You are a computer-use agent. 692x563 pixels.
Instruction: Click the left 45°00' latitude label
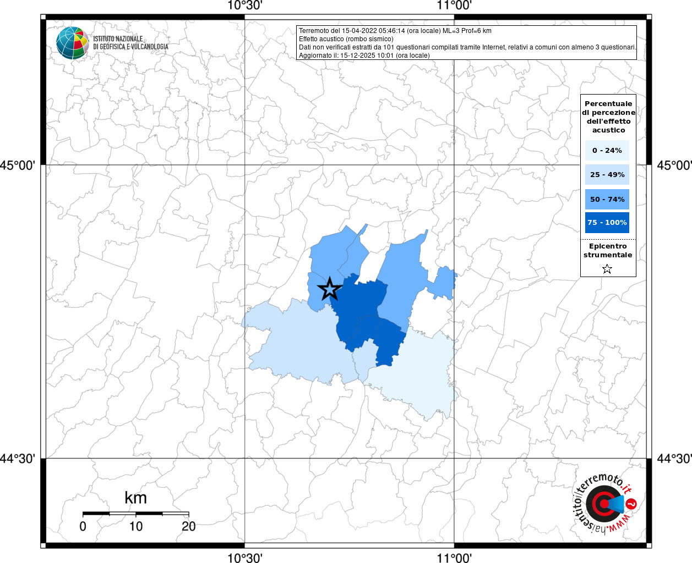(x=18, y=165)
